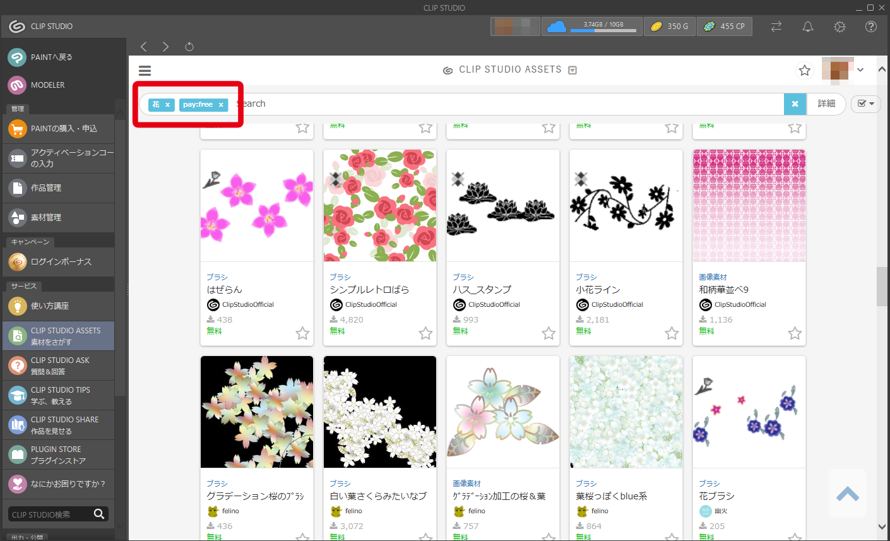Remove the pay:free search tag
Viewport: 890px width, 541px height.
(221, 105)
